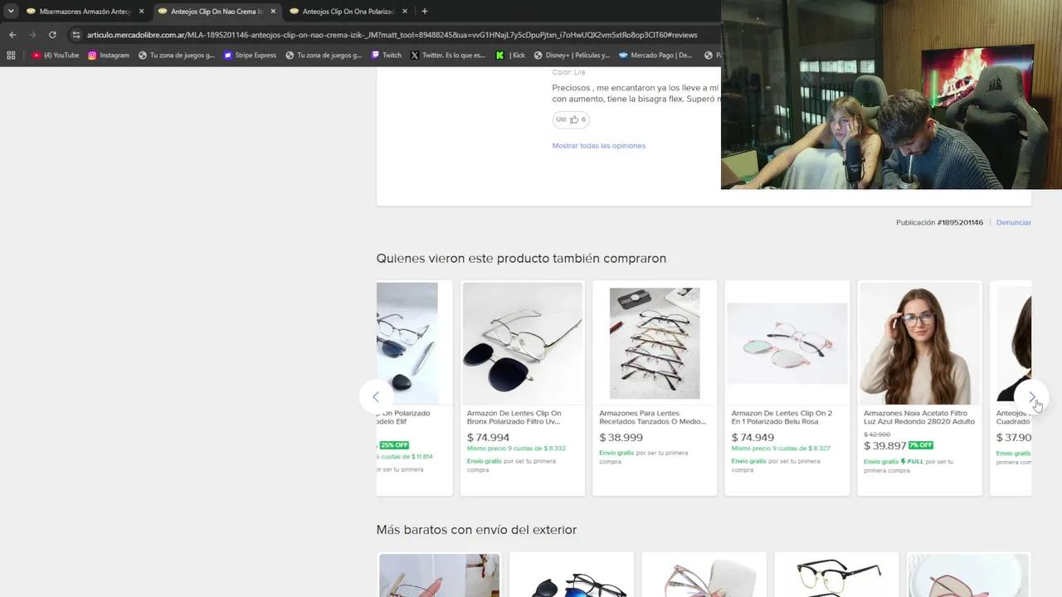1062x597 pixels.
Task: Click the $ 74.949 price
Action: pyautogui.click(x=753, y=438)
